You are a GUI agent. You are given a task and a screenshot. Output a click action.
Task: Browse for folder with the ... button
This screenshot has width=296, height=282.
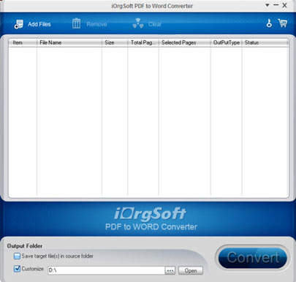pyautogui.click(x=170, y=270)
